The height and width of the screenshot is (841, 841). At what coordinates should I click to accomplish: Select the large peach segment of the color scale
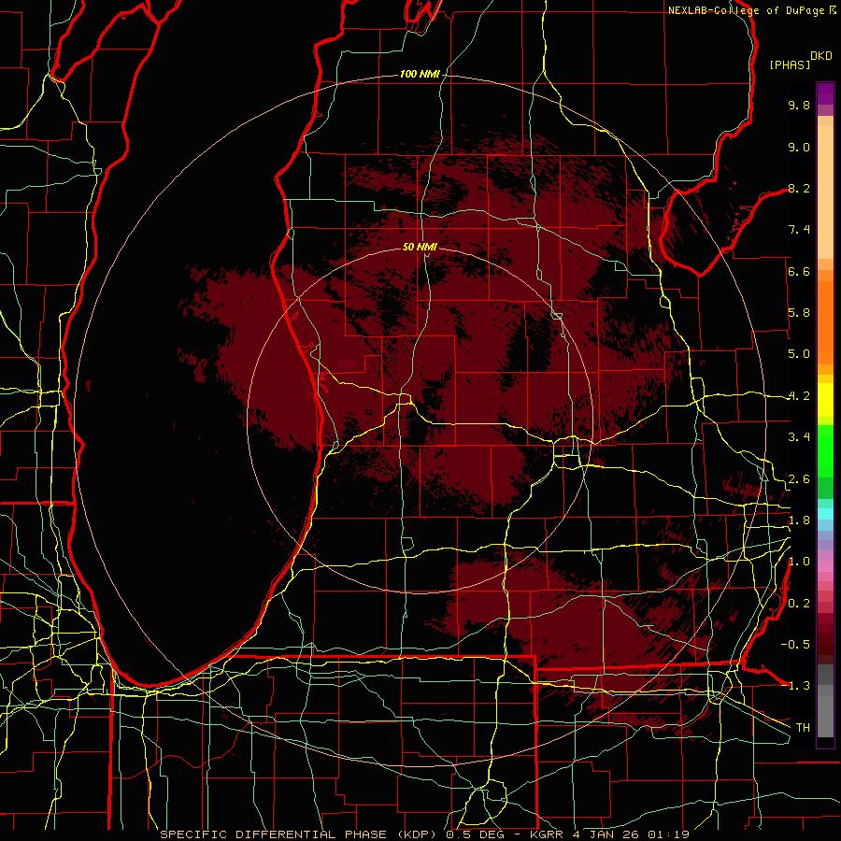click(825, 192)
